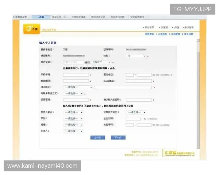
Task: Click the e添富 yellow logo
Action: [32, 29]
